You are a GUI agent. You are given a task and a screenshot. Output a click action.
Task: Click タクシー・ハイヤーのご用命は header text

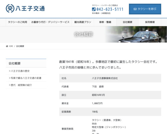[x=105, y=5]
